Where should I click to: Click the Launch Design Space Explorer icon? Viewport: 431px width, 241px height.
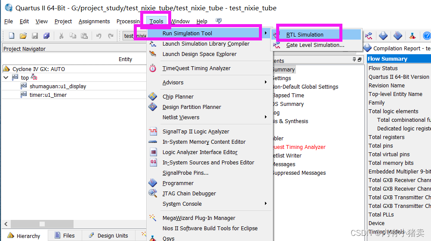coord(153,54)
